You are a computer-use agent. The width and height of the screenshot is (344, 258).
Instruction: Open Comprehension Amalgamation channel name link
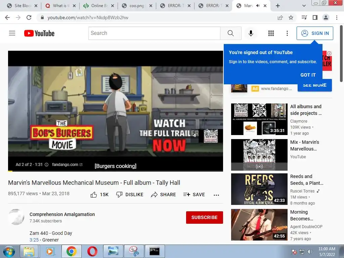tap(62, 214)
